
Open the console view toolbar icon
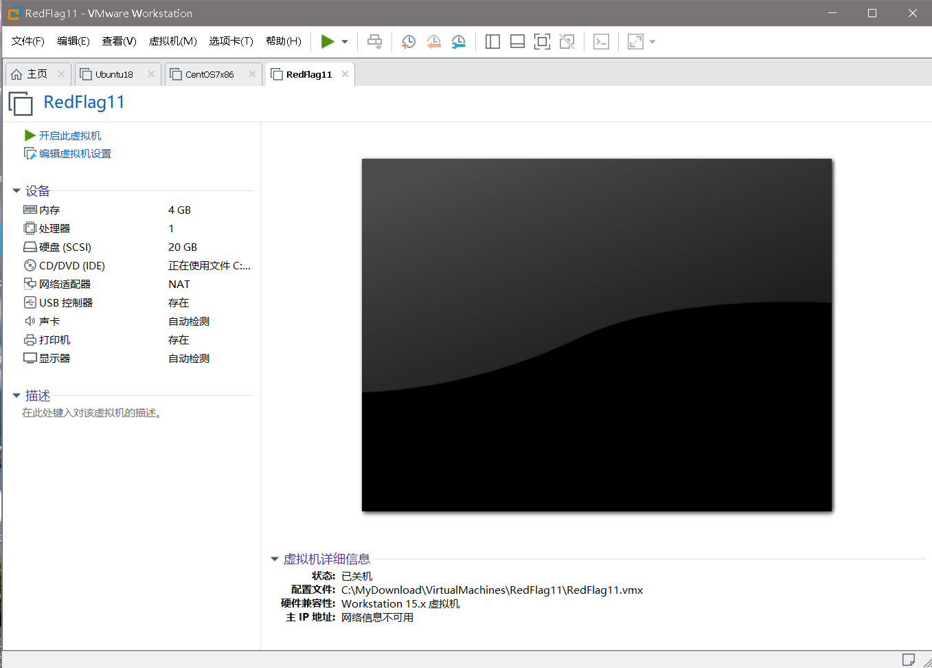click(x=601, y=42)
